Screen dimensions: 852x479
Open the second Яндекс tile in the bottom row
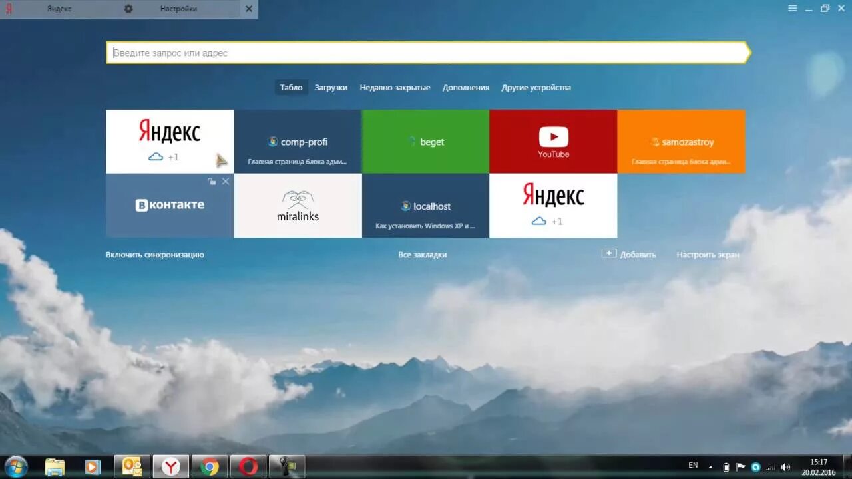[x=553, y=205]
